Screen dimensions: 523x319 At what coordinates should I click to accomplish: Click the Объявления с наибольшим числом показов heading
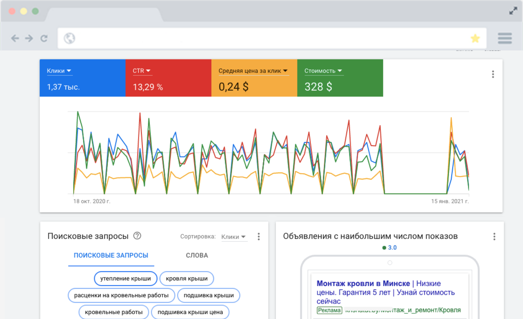tap(370, 236)
